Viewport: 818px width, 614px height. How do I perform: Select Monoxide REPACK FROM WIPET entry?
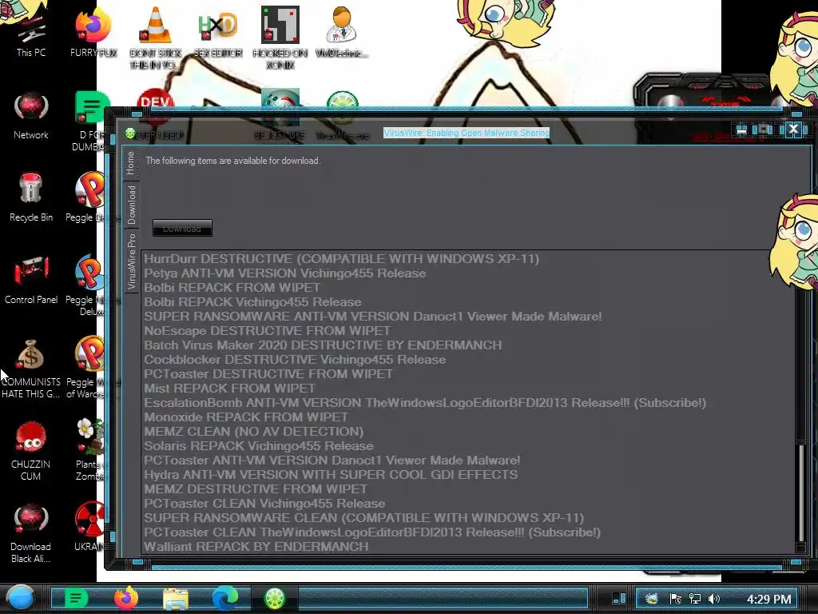tap(246, 417)
